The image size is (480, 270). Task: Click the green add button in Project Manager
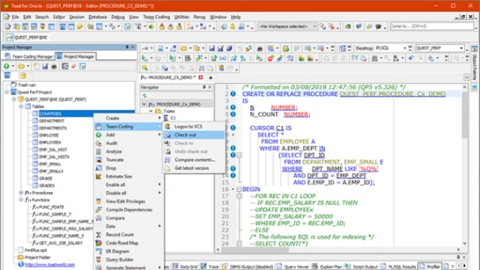click(x=6, y=66)
